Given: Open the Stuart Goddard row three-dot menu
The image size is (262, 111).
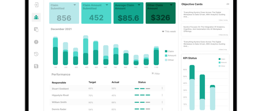Looking at the screenshot, I should pyautogui.click(x=162, y=88).
